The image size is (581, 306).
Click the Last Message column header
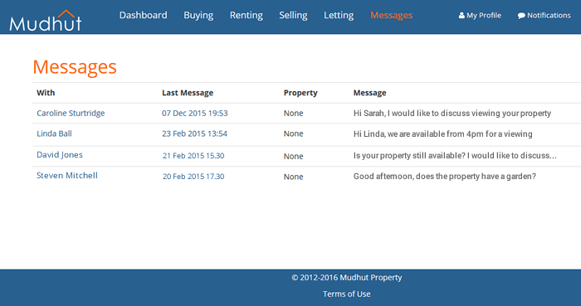point(188,93)
